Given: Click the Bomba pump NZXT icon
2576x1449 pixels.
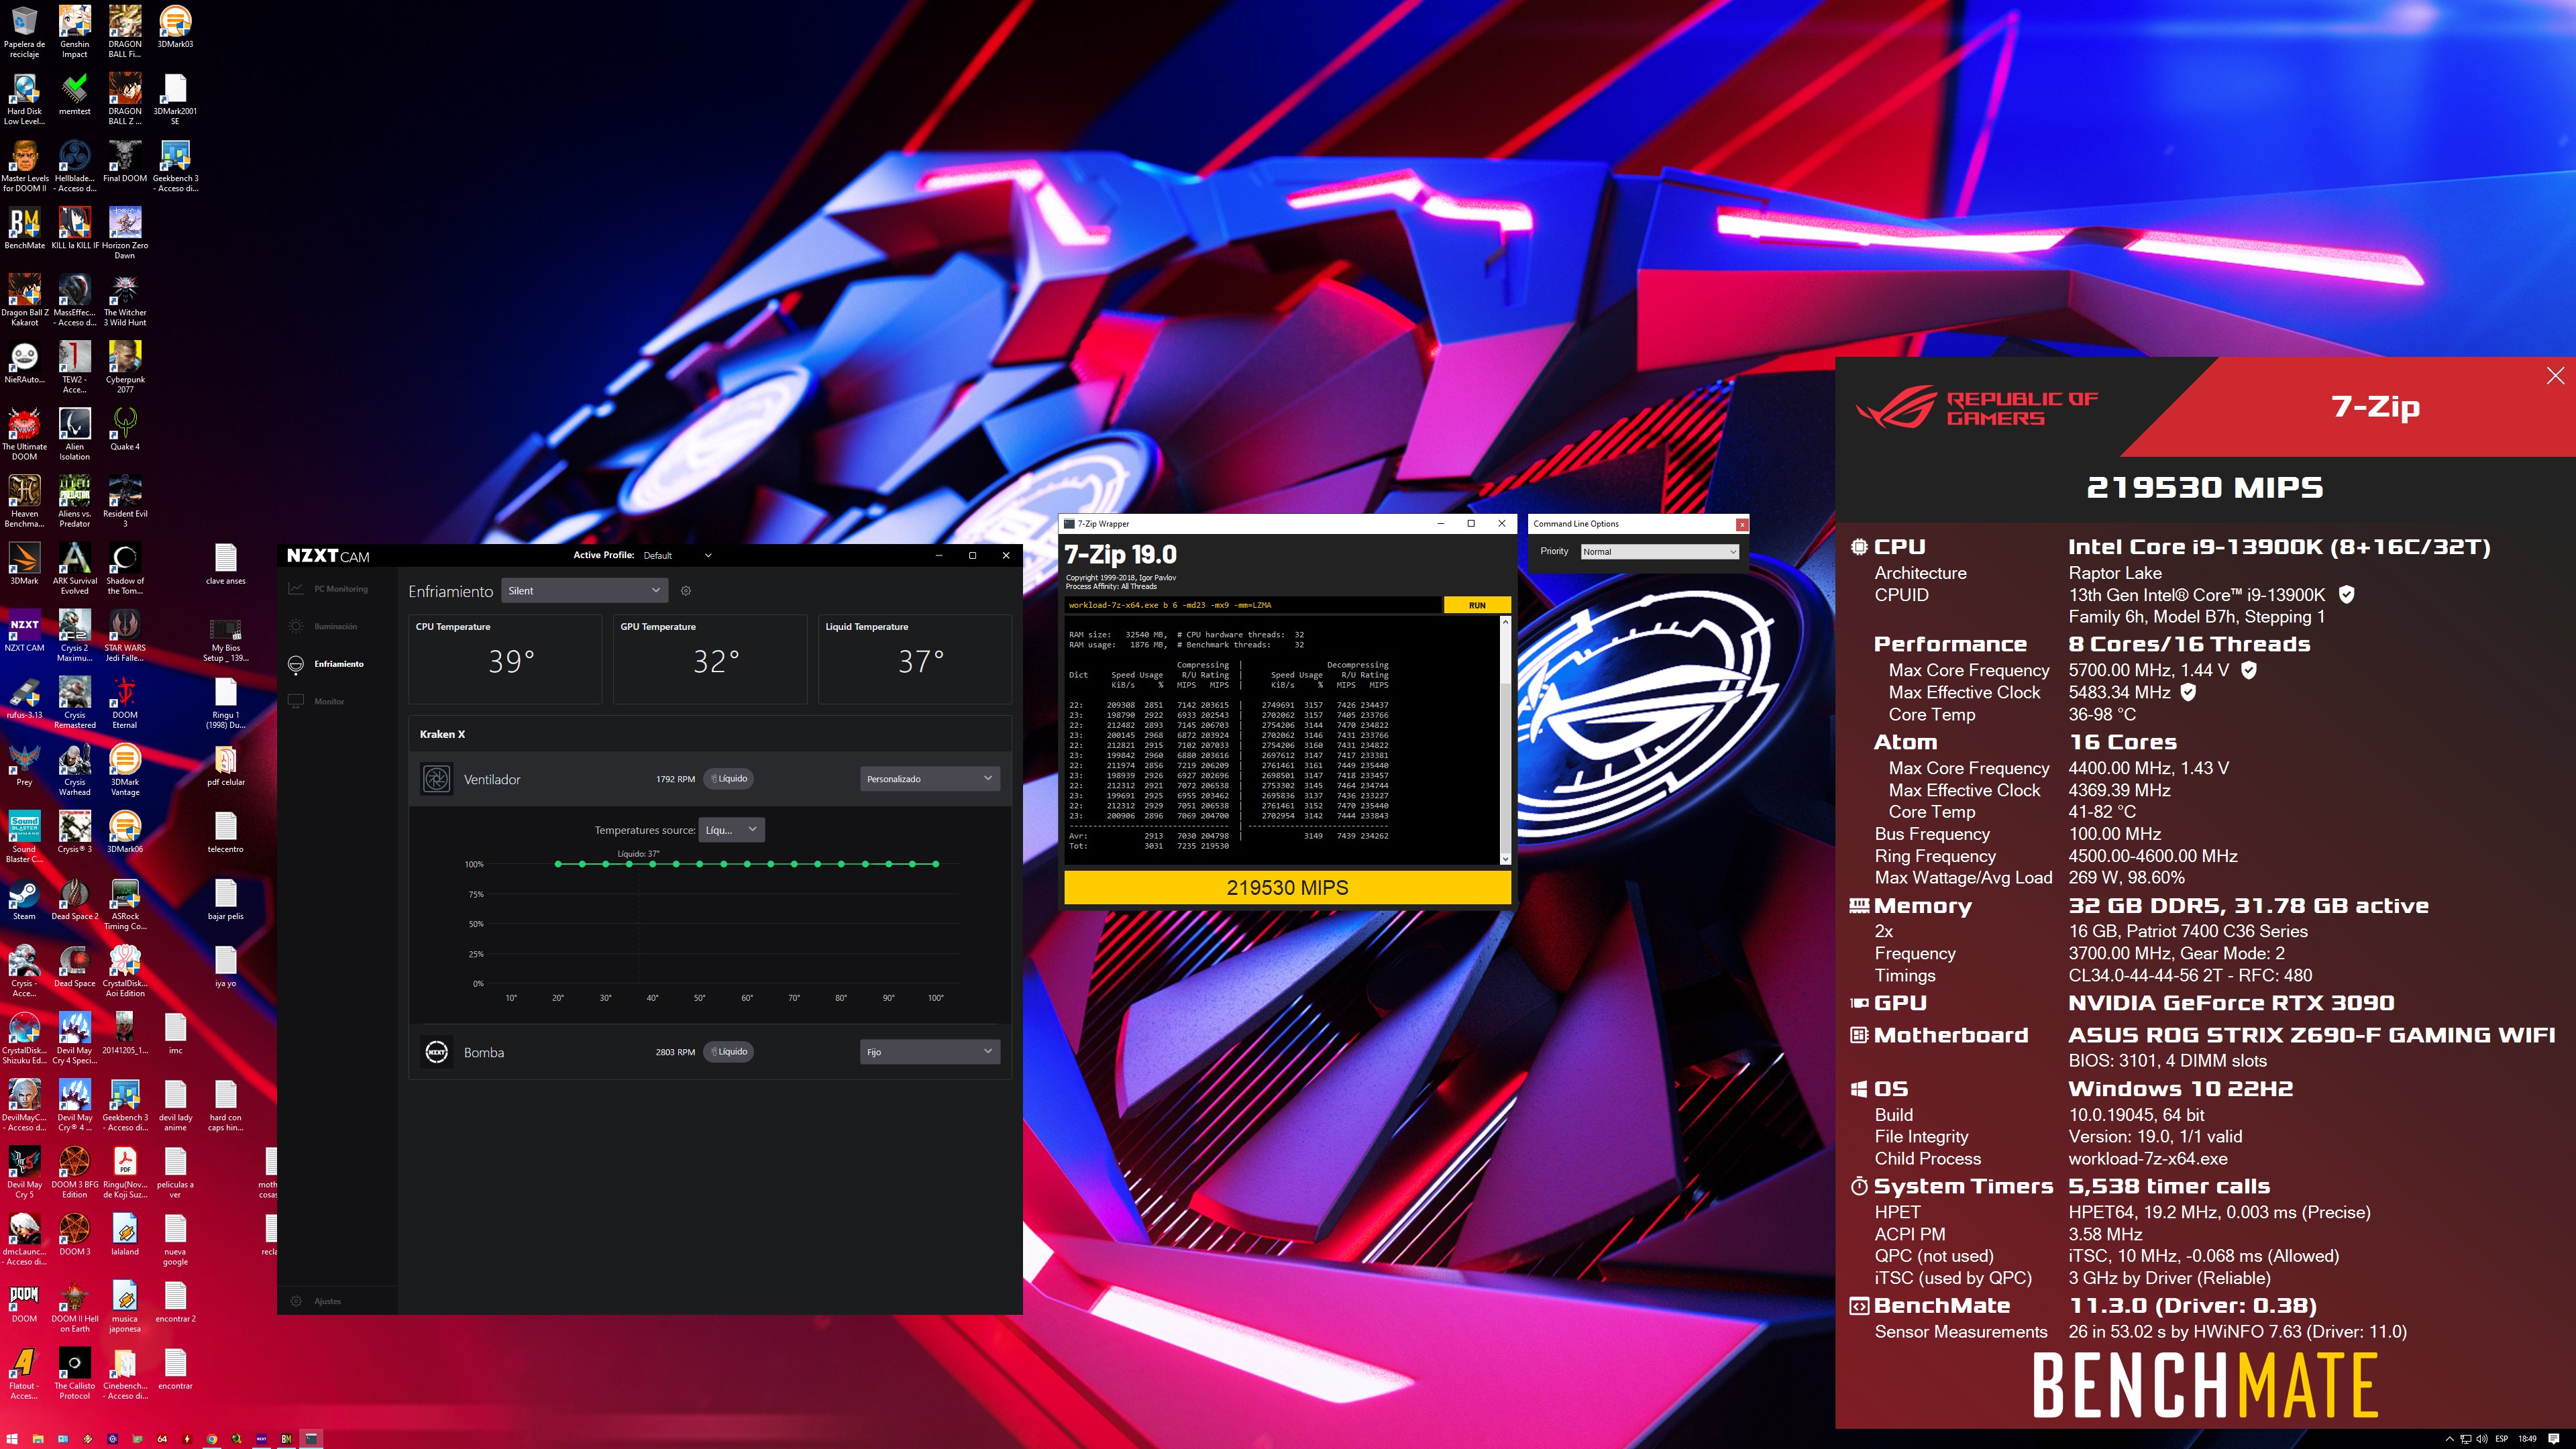Looking at the screenshot, I should [x=437, y=1052].
